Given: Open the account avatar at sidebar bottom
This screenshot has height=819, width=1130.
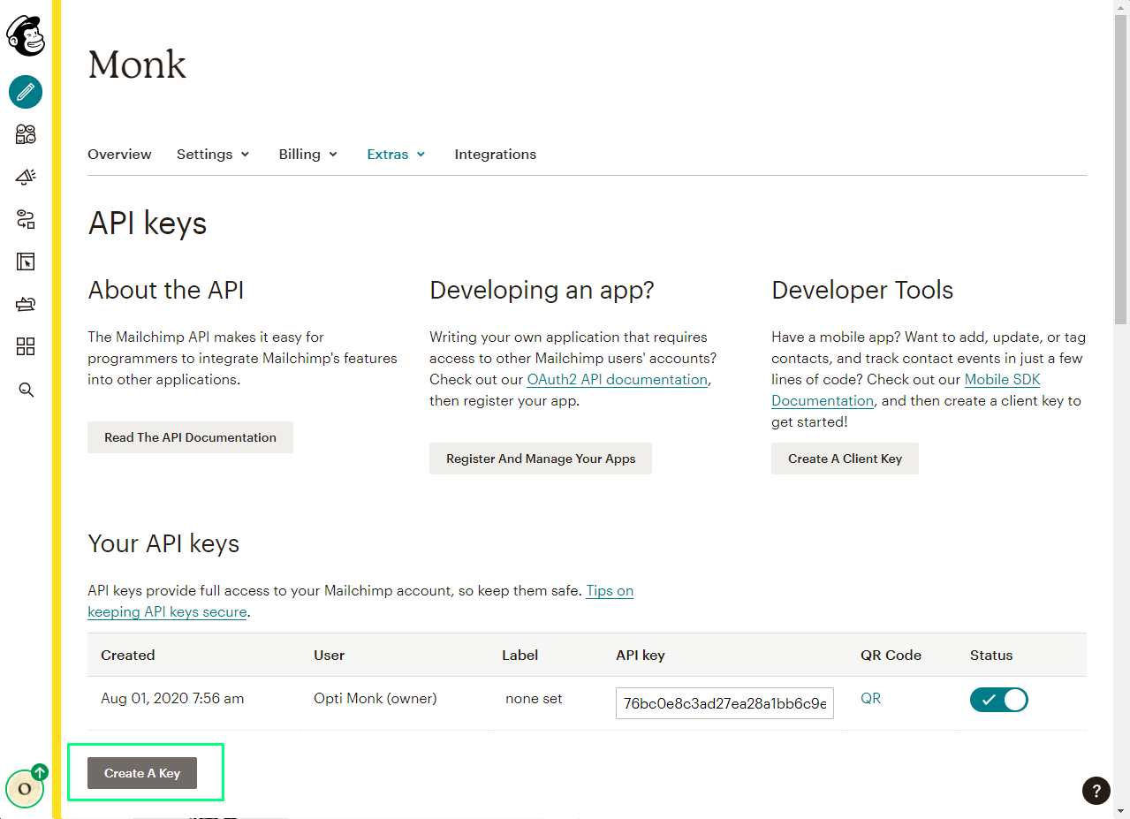Looking at the screenshot, I should tap(25, 788).
